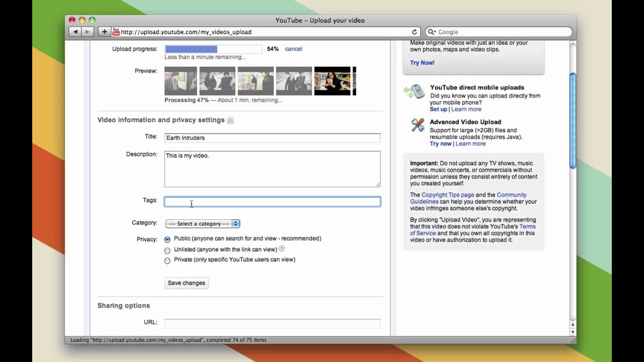Image resolution: width=644 pixels, height=362 pixels.
Task: Open the help icon next to Unlisted
Action: click(282, 248)
